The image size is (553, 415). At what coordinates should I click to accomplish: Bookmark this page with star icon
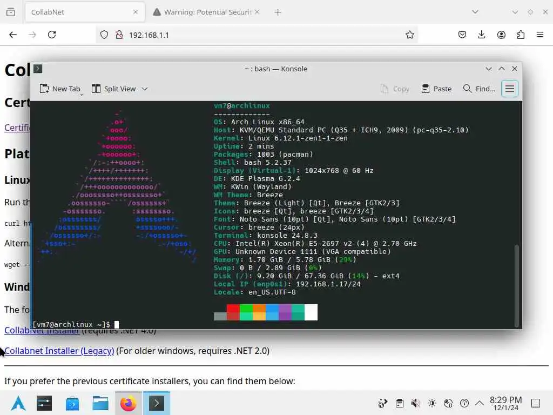(409, 35)
